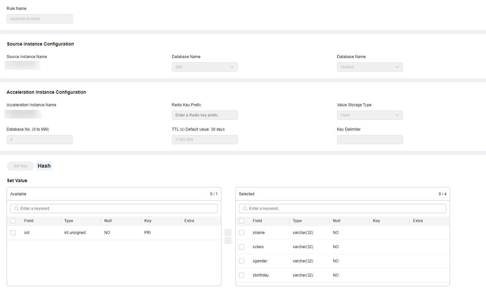Toggle select-all checkbox in Available header
486x299 pixels.
point(13,221)
